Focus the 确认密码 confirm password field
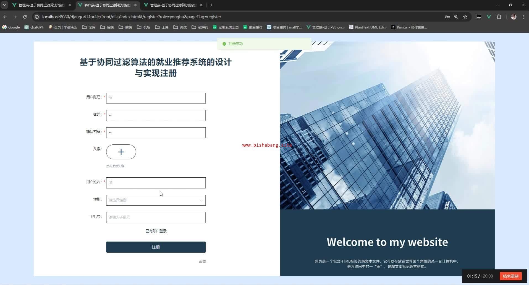Viewport: 529px width, 285px height. [x=156, y=133]
